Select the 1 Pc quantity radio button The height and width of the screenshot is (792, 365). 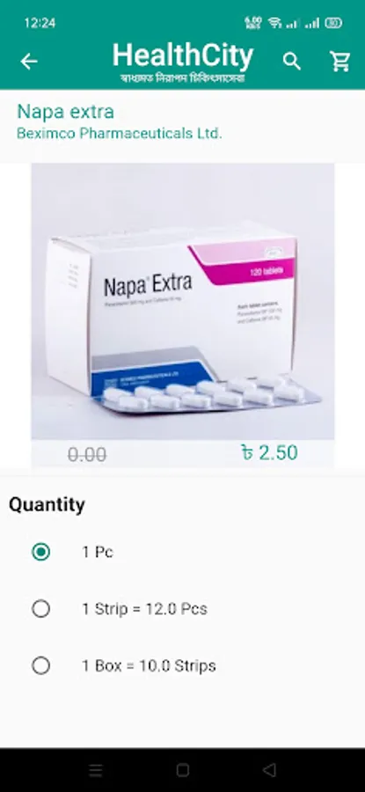40,552
